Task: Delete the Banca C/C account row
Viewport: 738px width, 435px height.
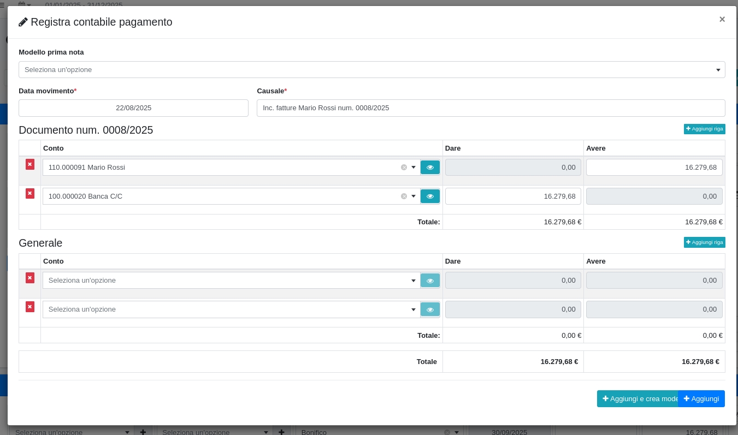Action: 30,194
